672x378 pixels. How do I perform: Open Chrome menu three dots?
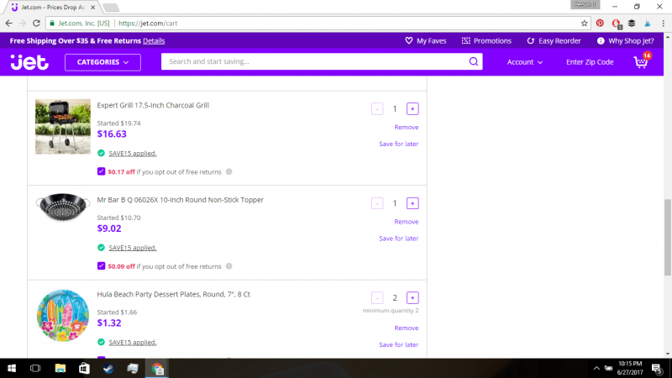tap(664, 24)
